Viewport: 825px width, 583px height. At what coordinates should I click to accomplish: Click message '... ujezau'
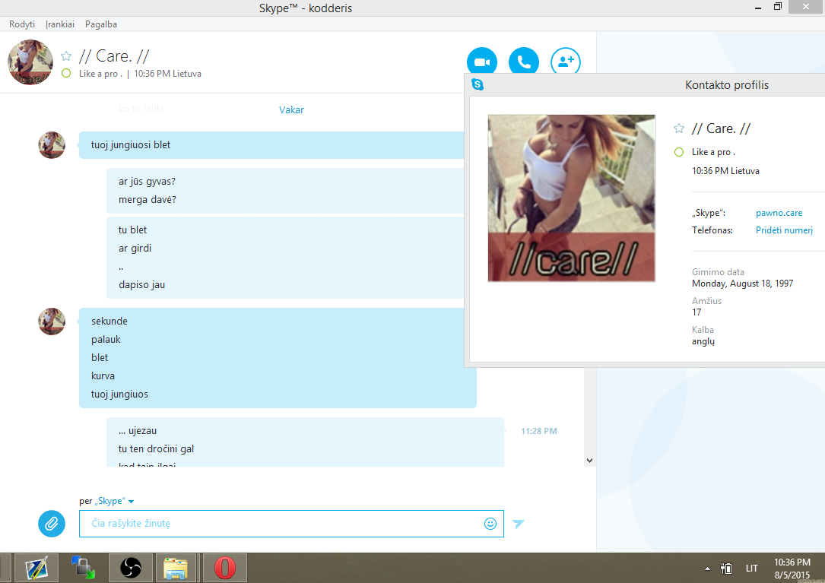pos(138,430)
